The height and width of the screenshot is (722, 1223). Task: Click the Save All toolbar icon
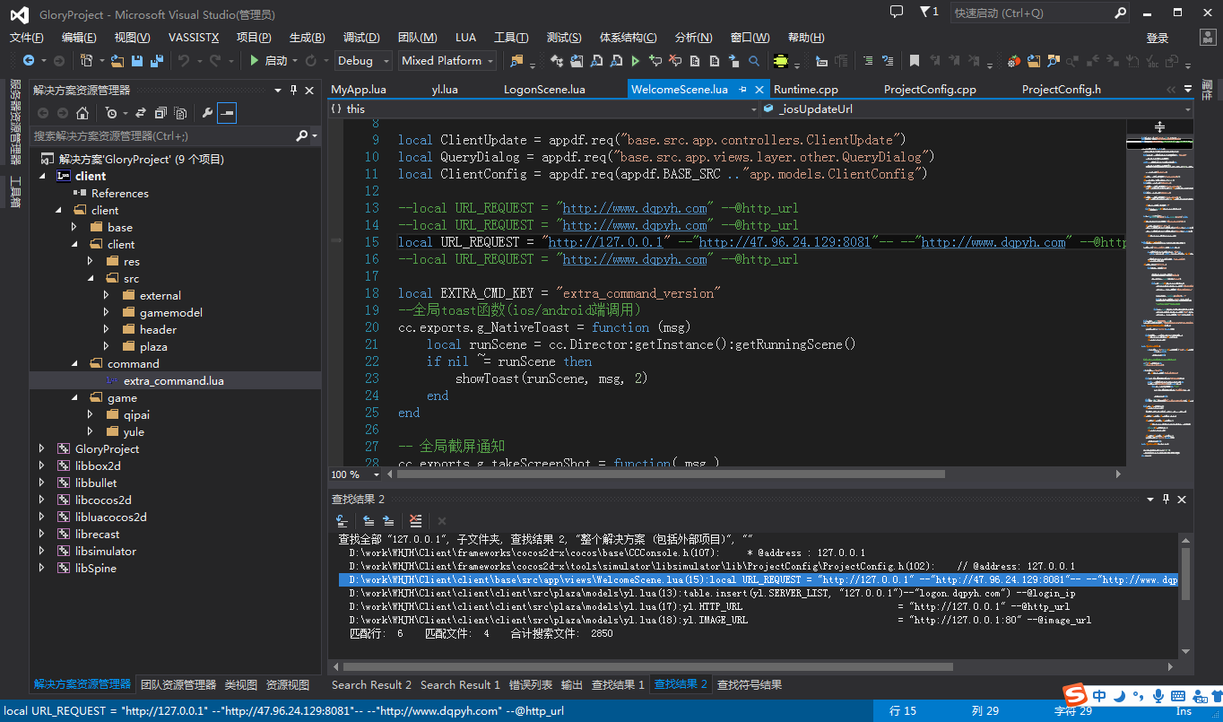pyautogui.click(x=157, y=61)
